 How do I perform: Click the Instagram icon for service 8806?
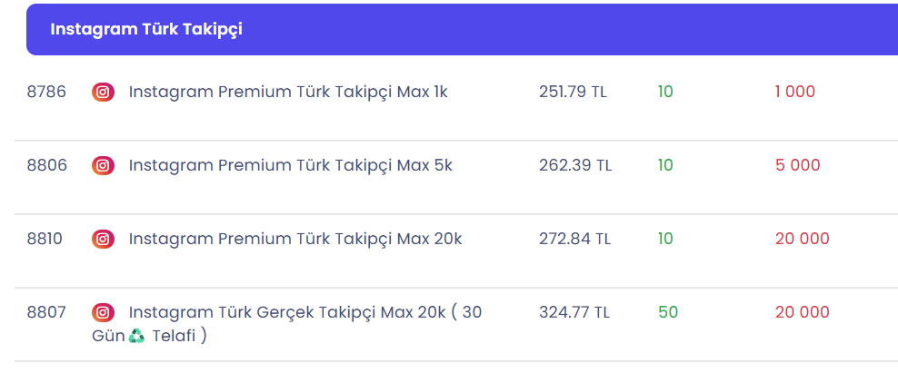click(103, 166)
